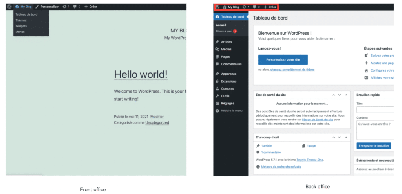
Task: Open the Pages icon in the sidebar
Action: point(217,57)
